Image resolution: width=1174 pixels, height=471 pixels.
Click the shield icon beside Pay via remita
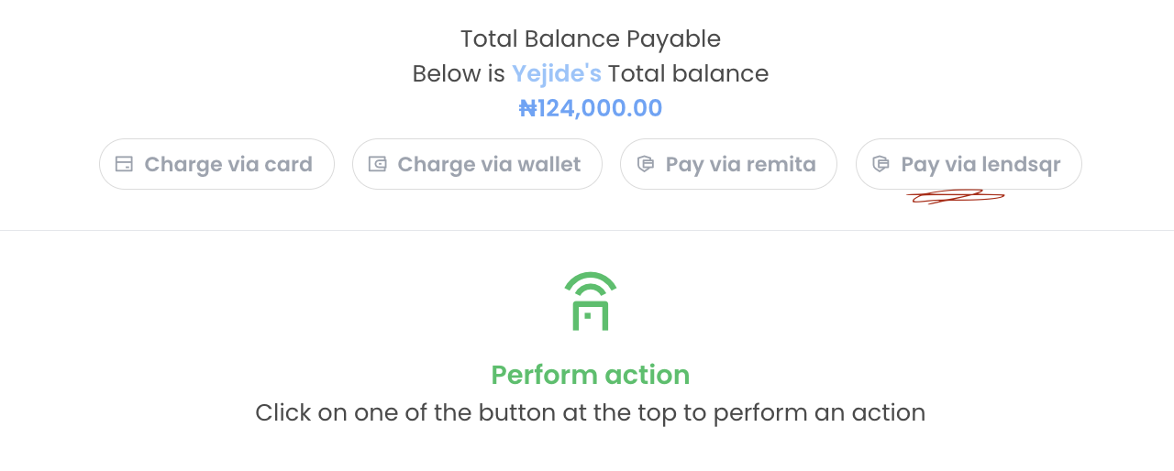(x=645, y=164)
